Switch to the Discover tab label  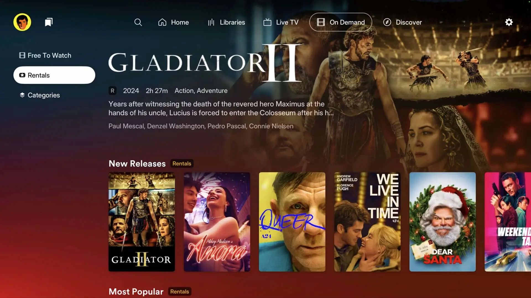coord(409,22)
